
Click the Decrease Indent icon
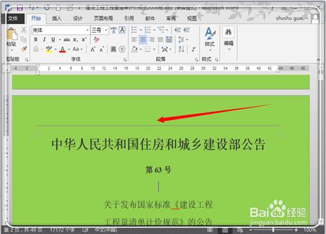pos(178,30)
